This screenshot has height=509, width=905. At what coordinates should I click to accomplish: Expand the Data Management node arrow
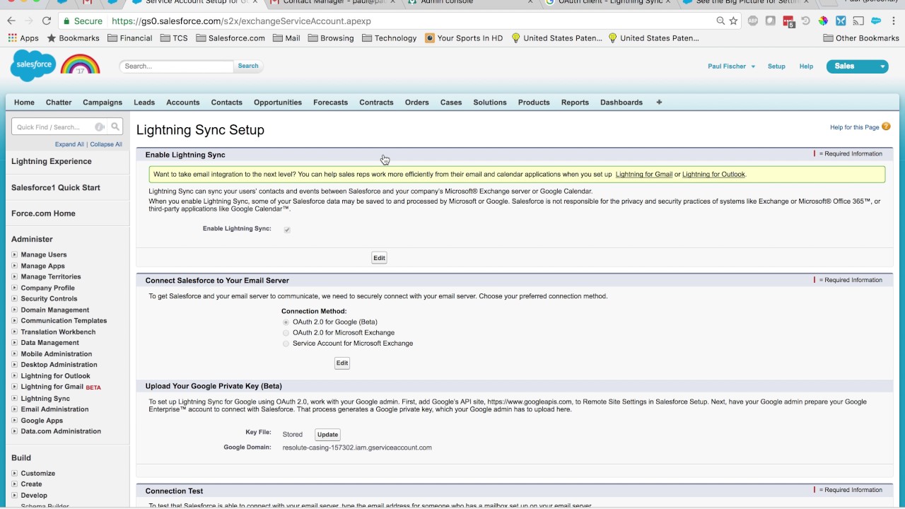pyautogui.click(x=14, y=343)
